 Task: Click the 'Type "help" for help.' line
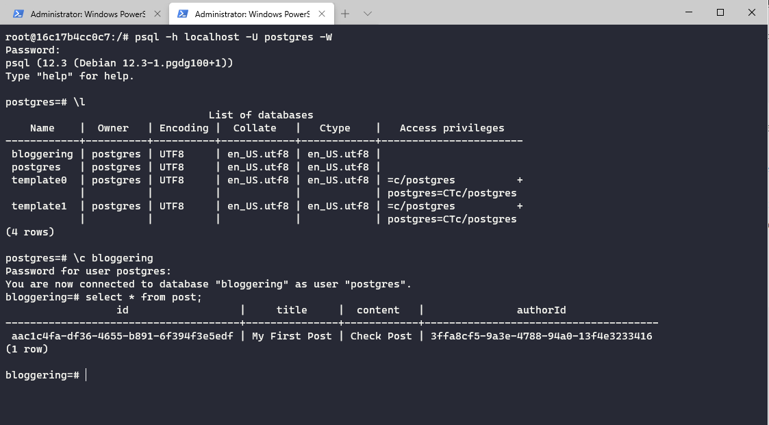70,76
